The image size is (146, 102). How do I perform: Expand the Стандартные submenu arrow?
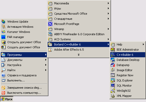(108, 19)
